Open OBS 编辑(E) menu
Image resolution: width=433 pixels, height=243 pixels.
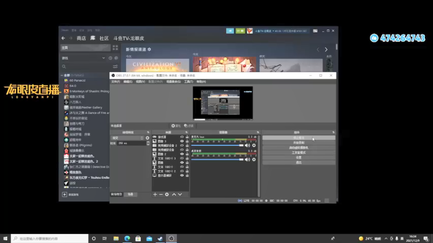point(128,82)
